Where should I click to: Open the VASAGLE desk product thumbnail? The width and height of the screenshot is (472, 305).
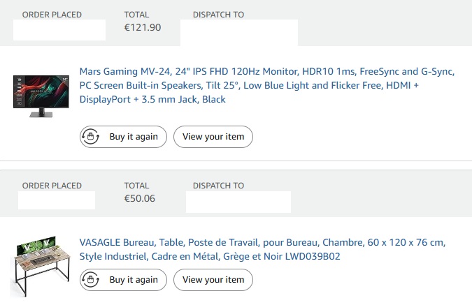pyautogui.click(x=41, y=267)
